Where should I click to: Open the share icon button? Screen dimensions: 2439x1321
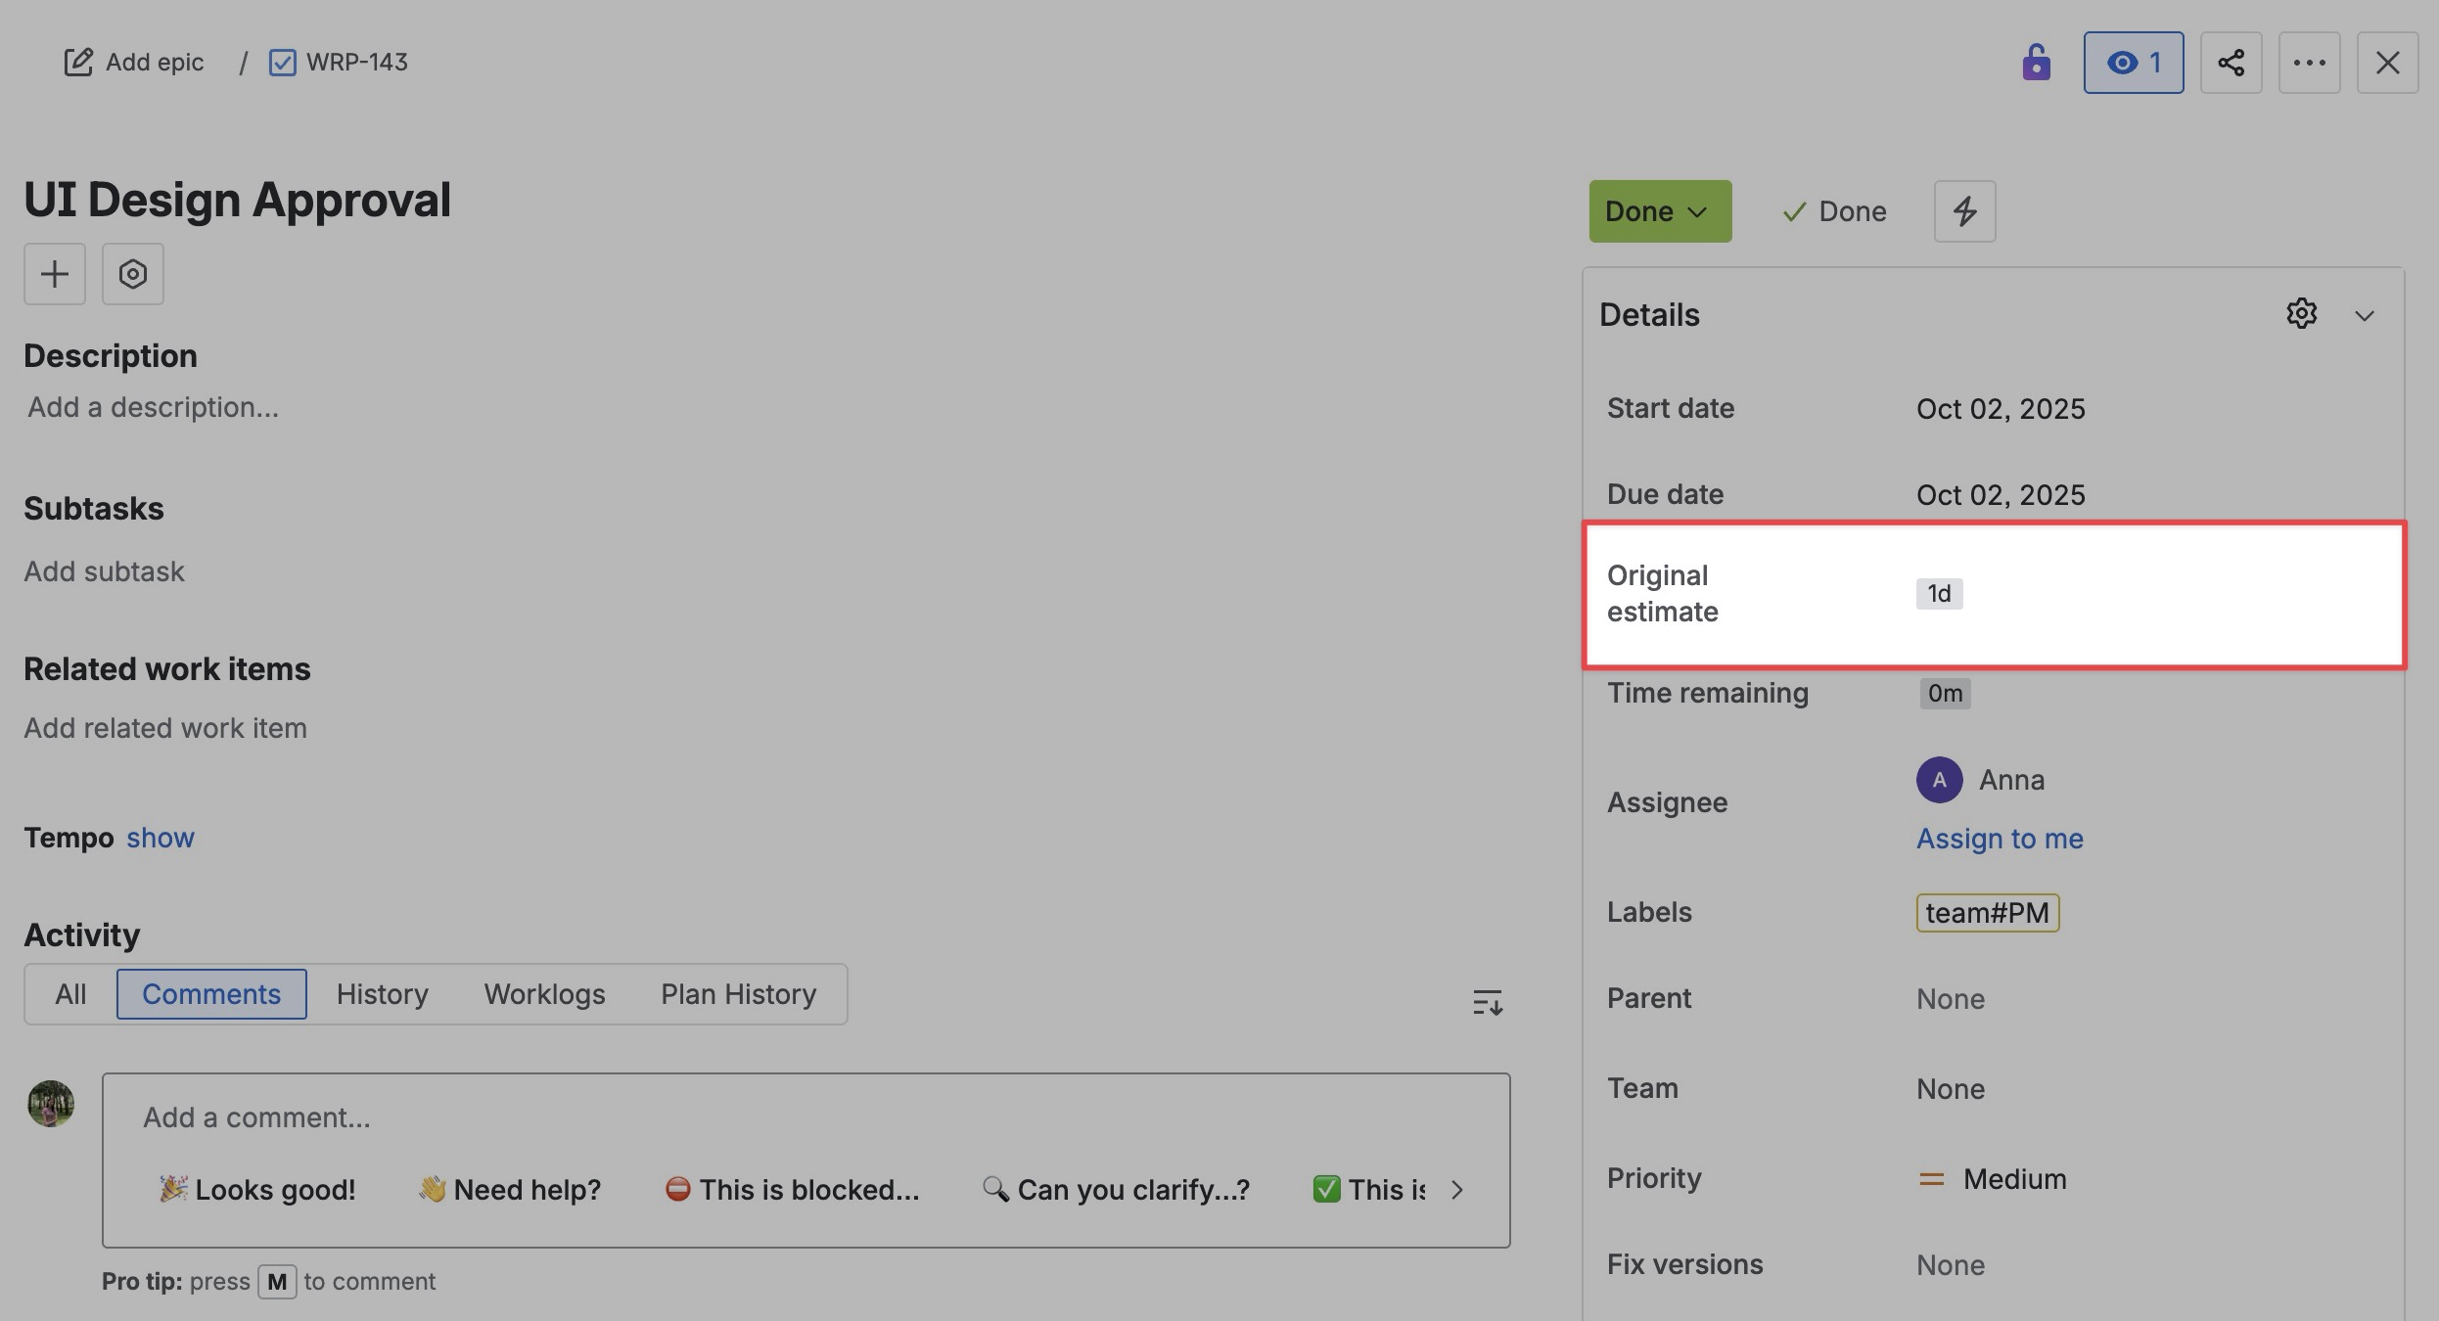pyautogui.click(x=2231, y=63)
